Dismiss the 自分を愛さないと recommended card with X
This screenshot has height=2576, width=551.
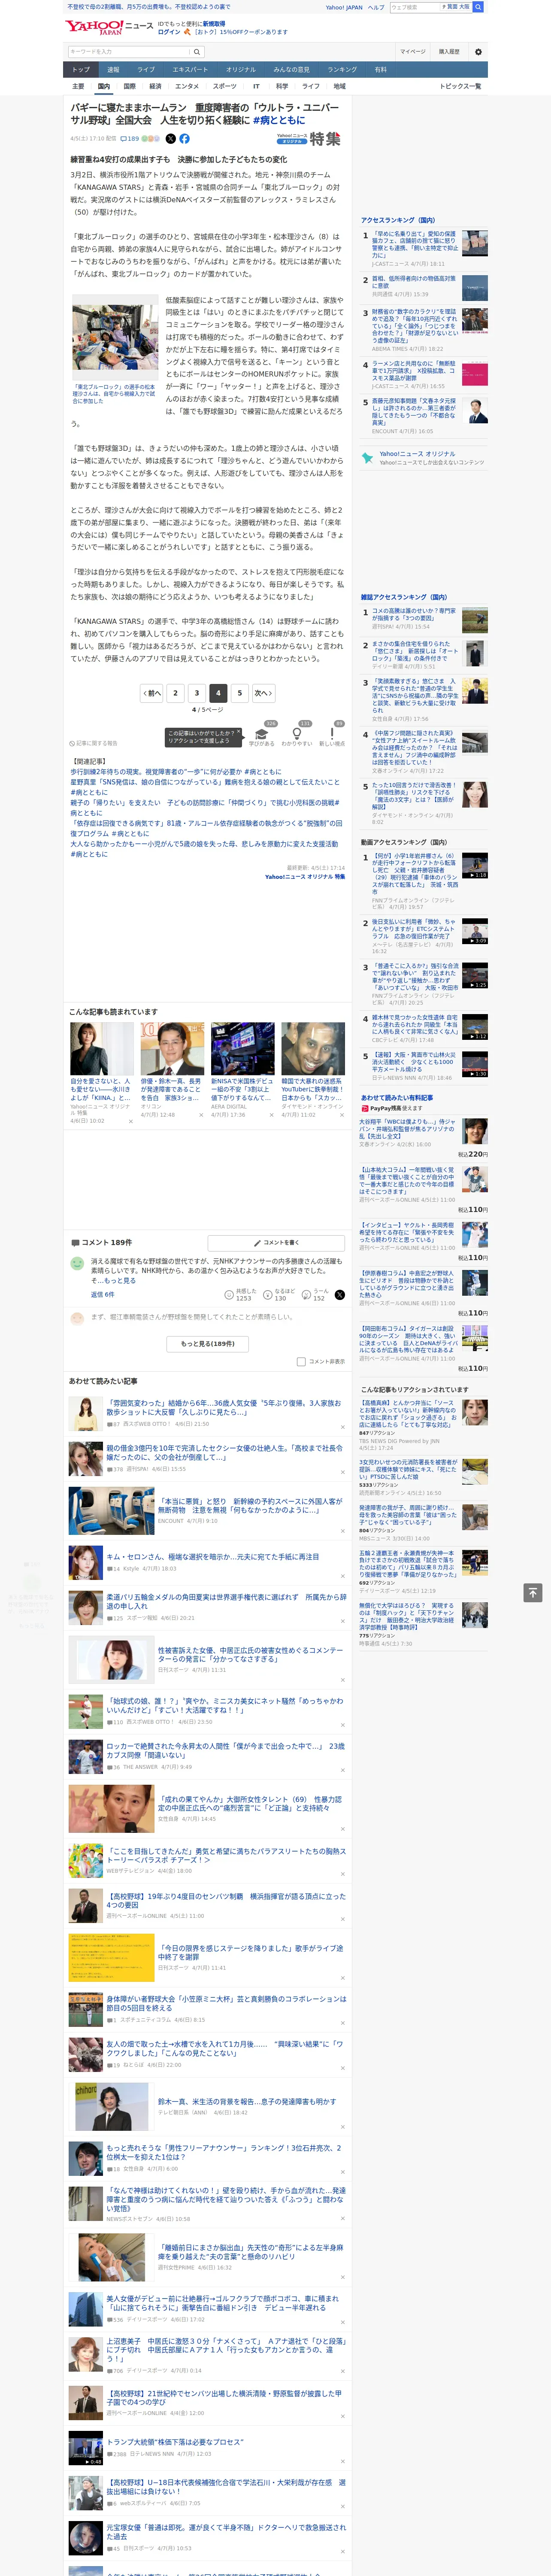(x=130, y=1122)
